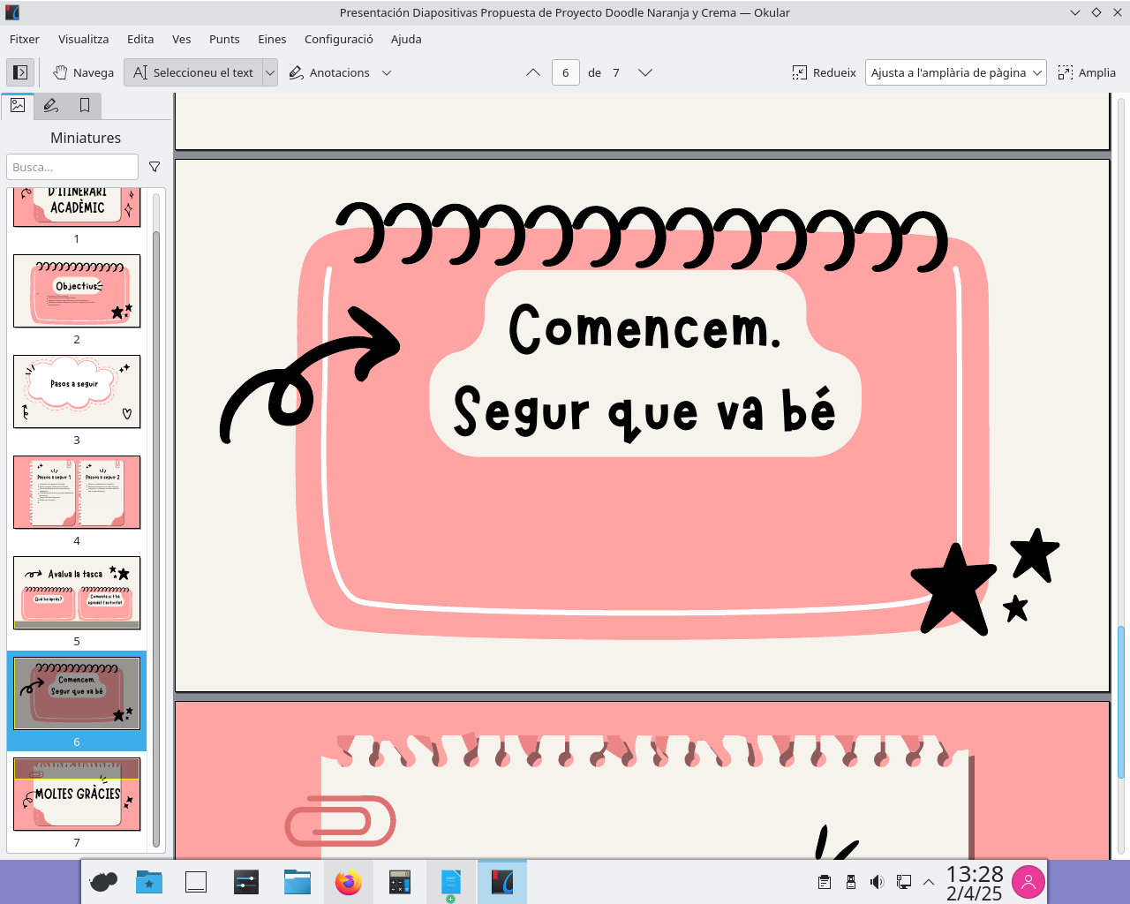Go to next page with down chevron
1130x904 pixels.
pos(645,72)
